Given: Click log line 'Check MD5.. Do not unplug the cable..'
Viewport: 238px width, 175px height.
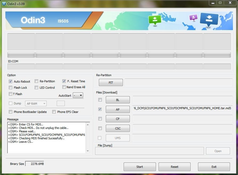Looking at the screenshot, I should pos(38,128).
